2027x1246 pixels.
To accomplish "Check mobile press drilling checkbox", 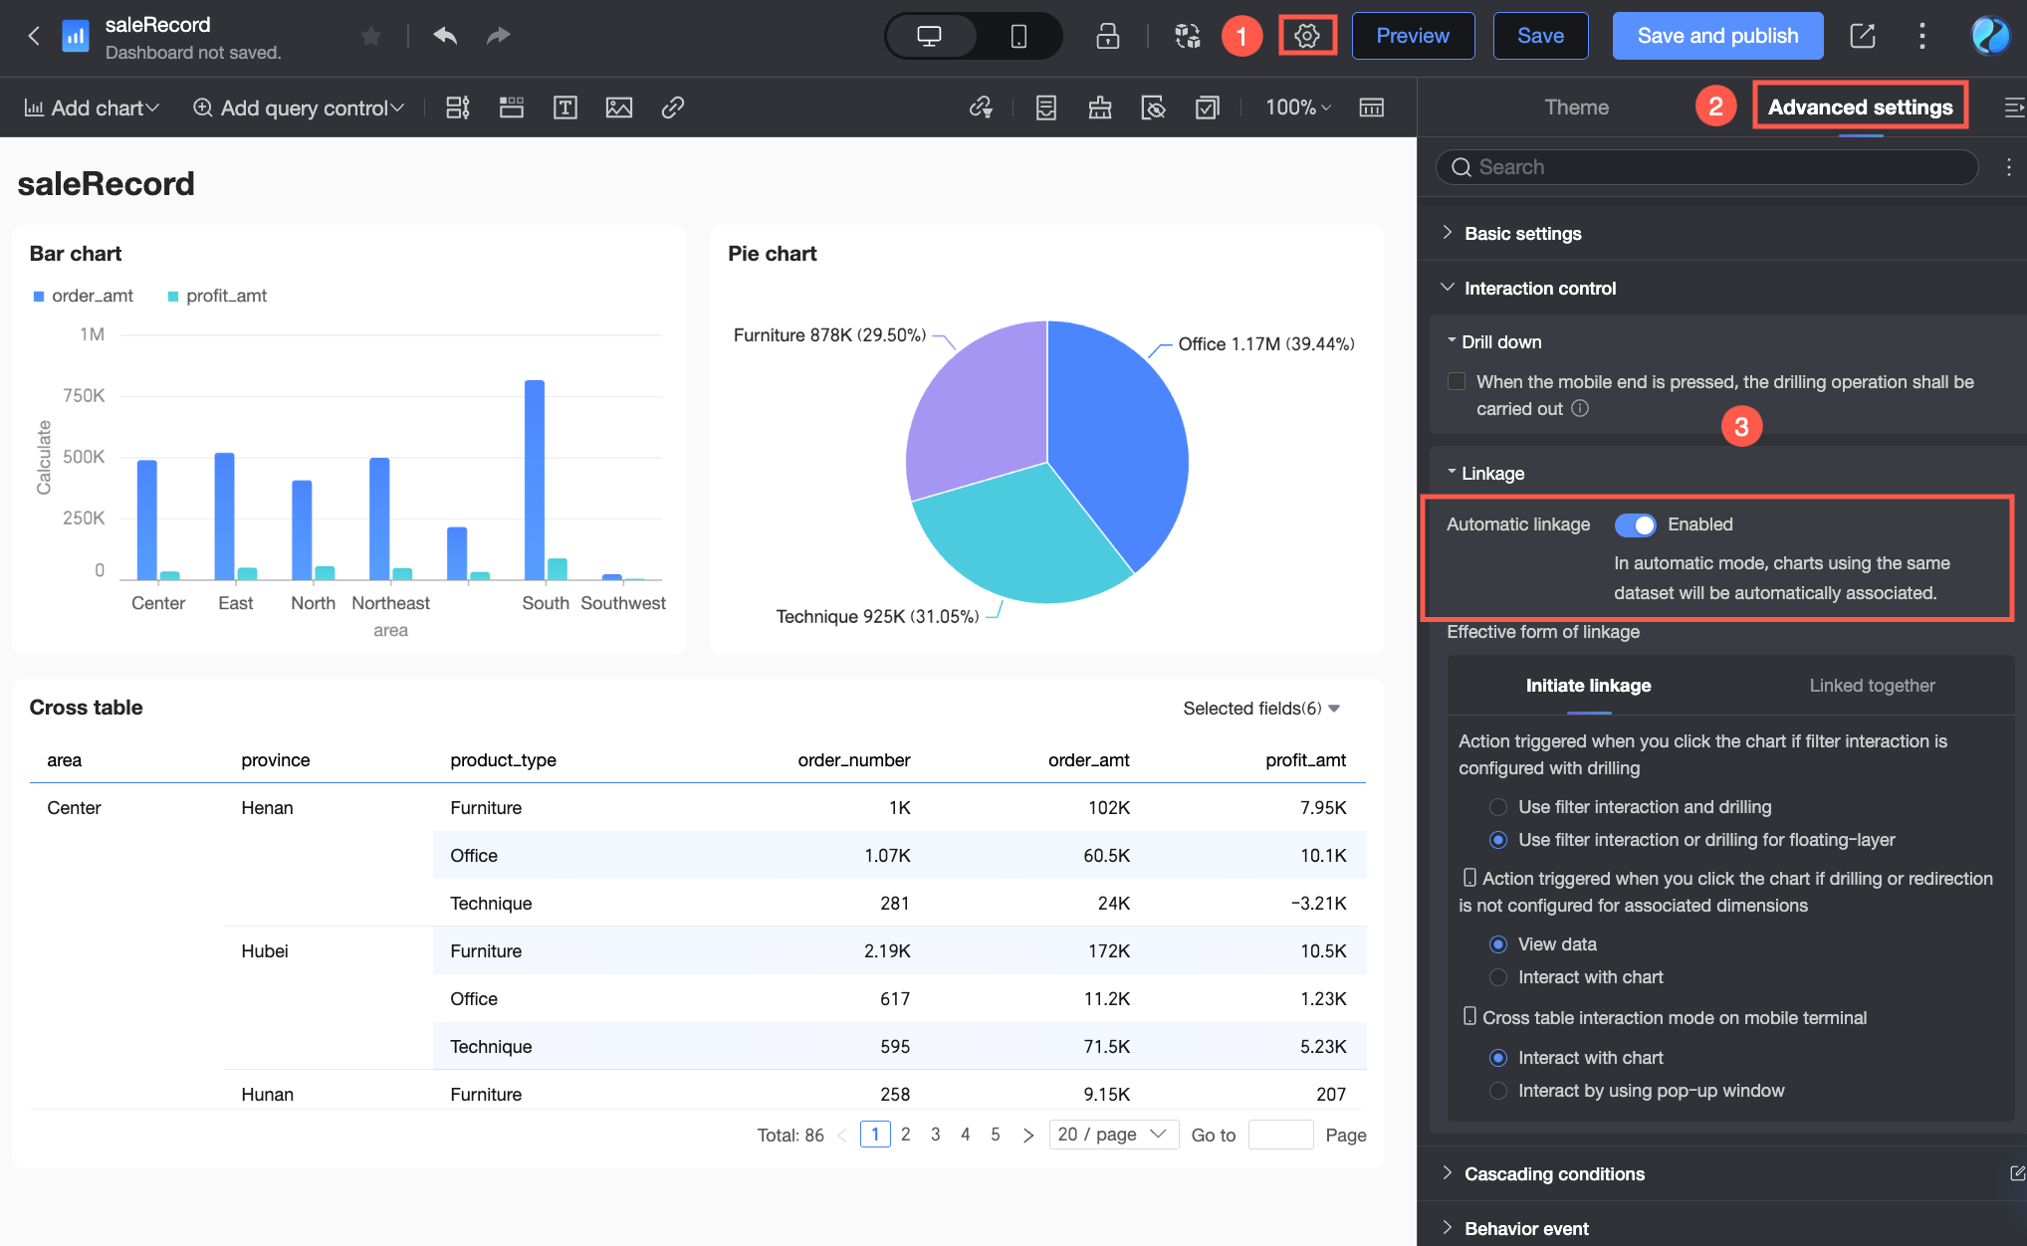I will coord(1457,381).
